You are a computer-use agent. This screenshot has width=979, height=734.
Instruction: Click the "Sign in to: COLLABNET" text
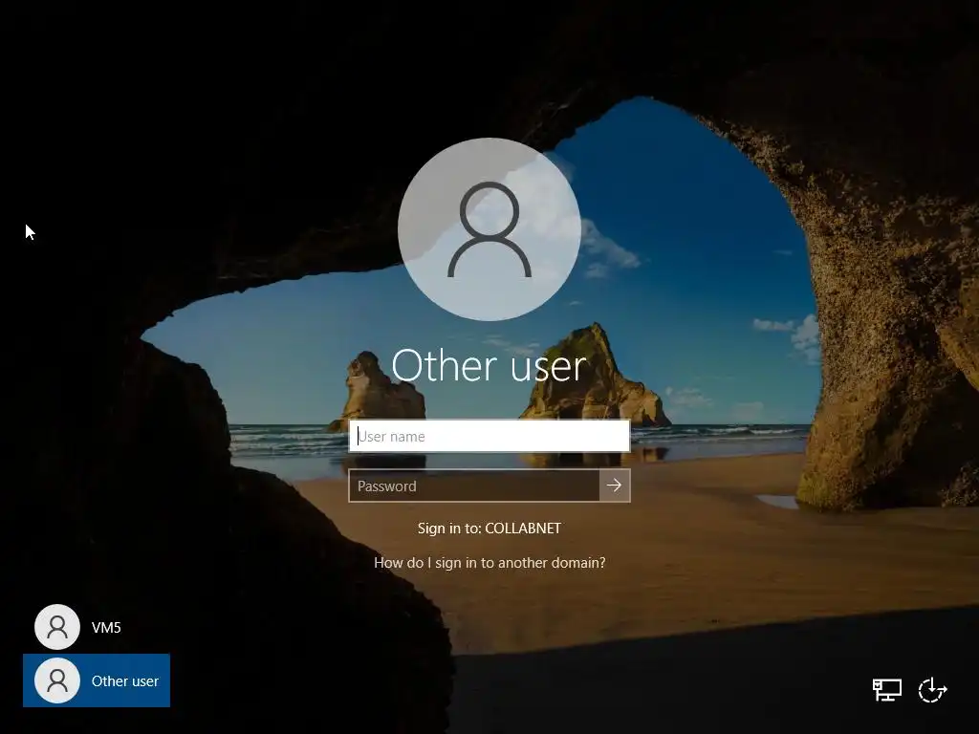pos(489,529)
